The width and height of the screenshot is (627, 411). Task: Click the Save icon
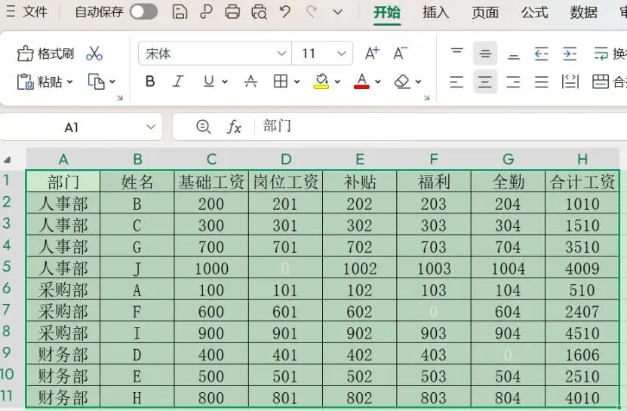point(180,12)
